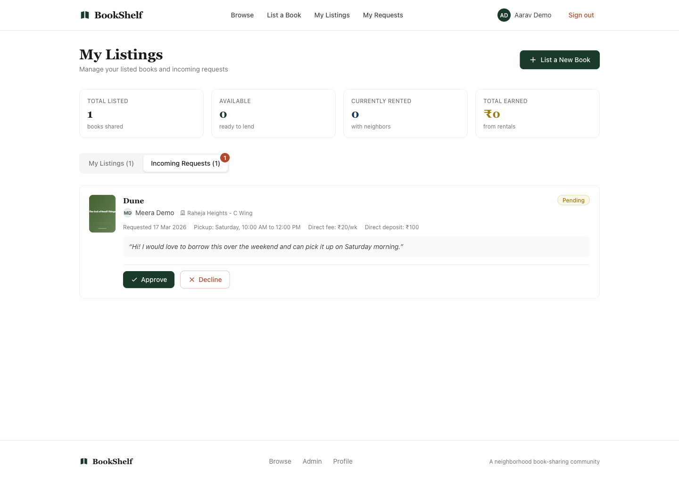Open My Listings in the top navigation
The height and width of the screenshot is (482, 679).
click(x=332, y=15)
